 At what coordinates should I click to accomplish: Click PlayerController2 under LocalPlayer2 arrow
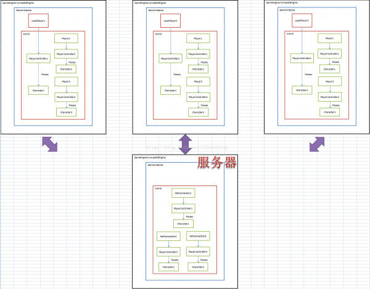pyautogui.click(x=170, y=59)
